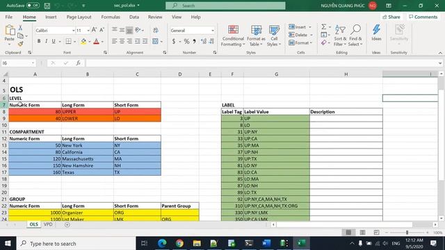Open Word from taskbar
445x250 pixels.
266,243
